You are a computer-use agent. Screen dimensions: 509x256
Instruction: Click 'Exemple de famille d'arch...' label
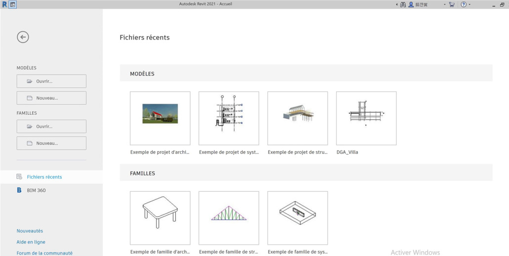(x=160, y=252)
